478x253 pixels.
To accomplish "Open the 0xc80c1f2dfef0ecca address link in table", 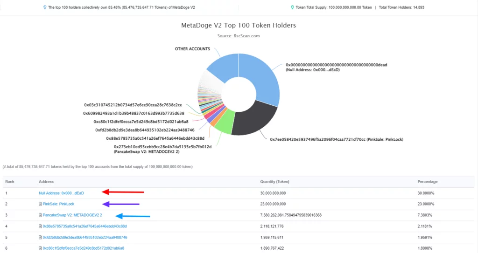I will [x=84, y=248].
